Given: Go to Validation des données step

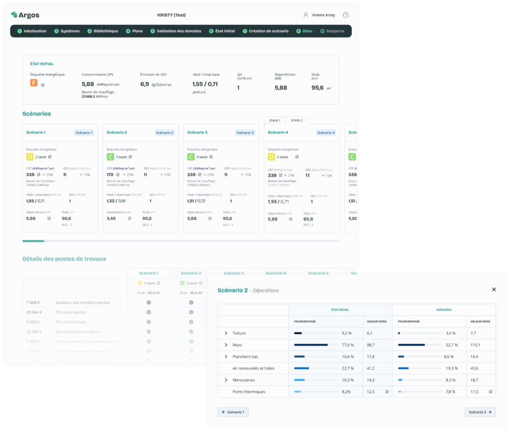Looking at the screenshot, I should [176, 31].
